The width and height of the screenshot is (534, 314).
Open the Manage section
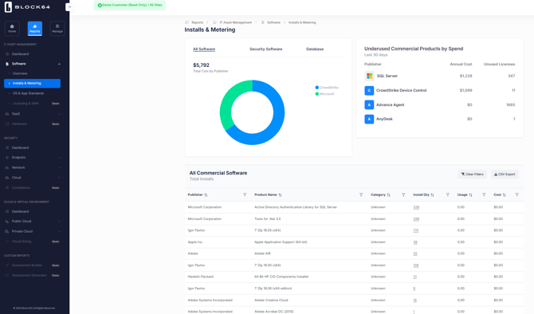(57, 28)
